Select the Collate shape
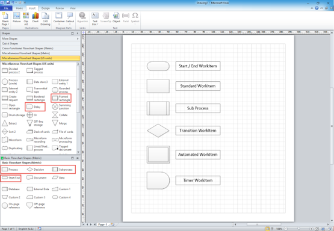This screenshot has height=231, width=334. [x=60, y=115]
